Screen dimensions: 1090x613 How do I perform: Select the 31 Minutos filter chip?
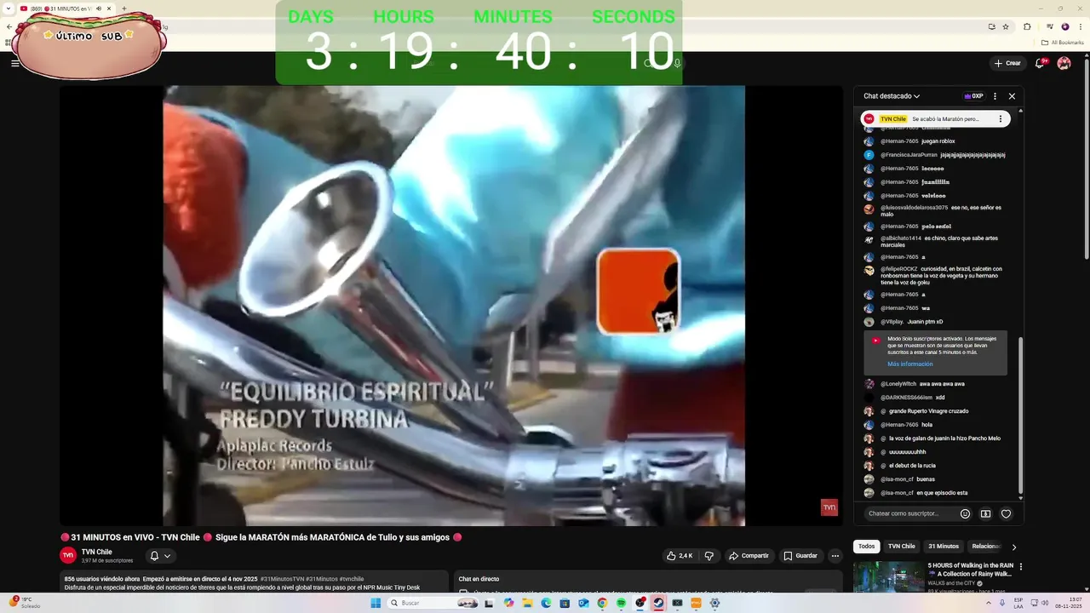point(943,547)
